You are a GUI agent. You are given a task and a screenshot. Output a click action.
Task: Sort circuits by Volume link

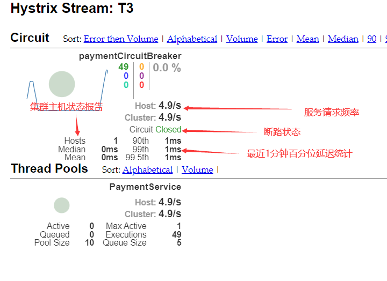(x=242, y=39)
